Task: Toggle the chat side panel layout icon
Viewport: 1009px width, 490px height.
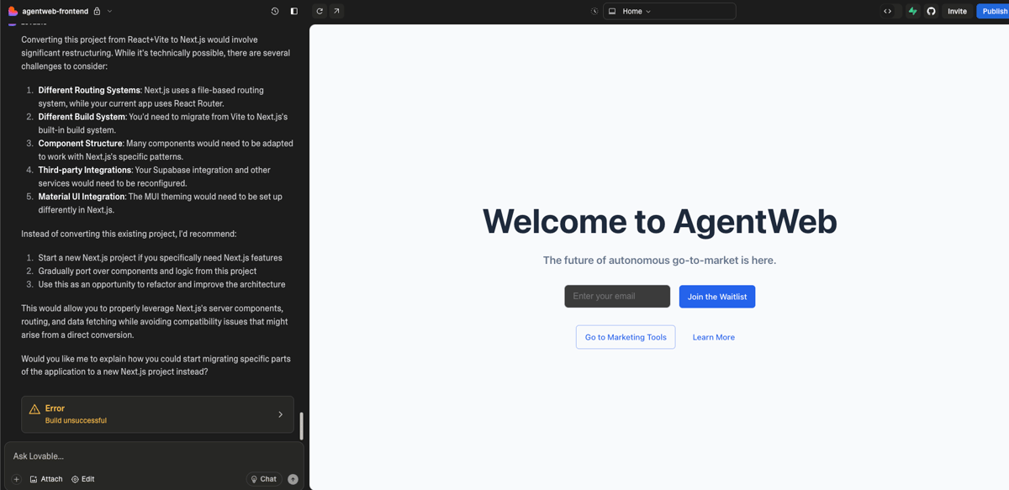Action: coord(293,11)
